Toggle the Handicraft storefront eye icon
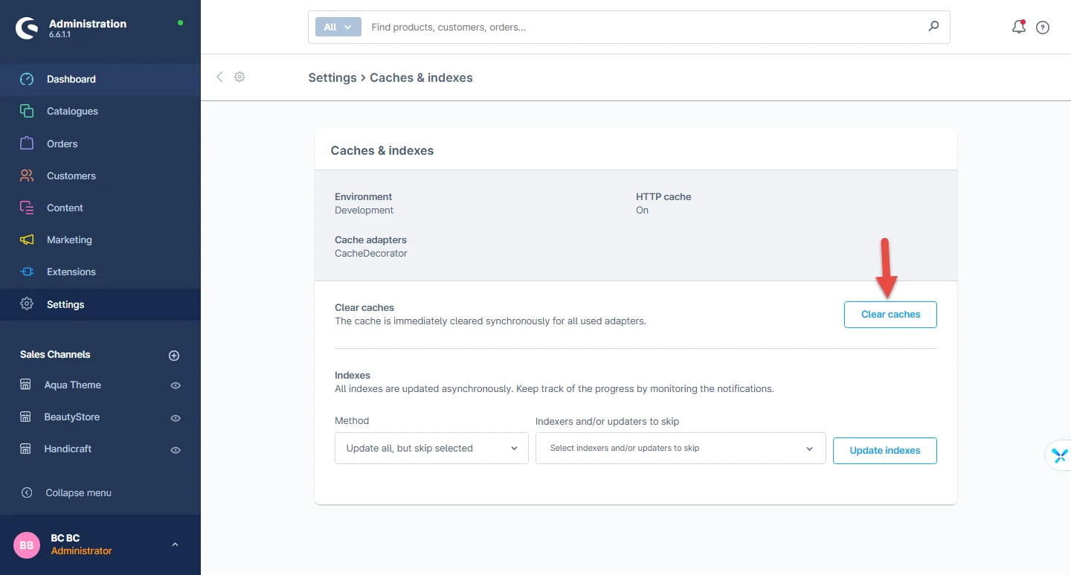Viewport: 1071px width, 575px height. (176, 450)
